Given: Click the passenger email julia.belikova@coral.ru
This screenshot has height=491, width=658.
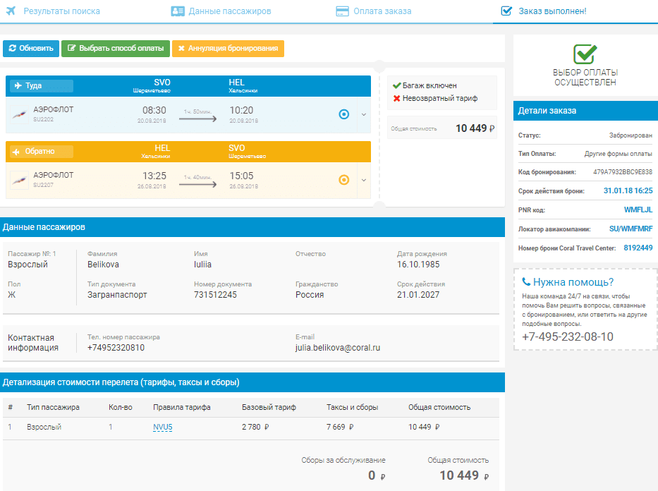Looking at the screenshot, I should point(338,348).
